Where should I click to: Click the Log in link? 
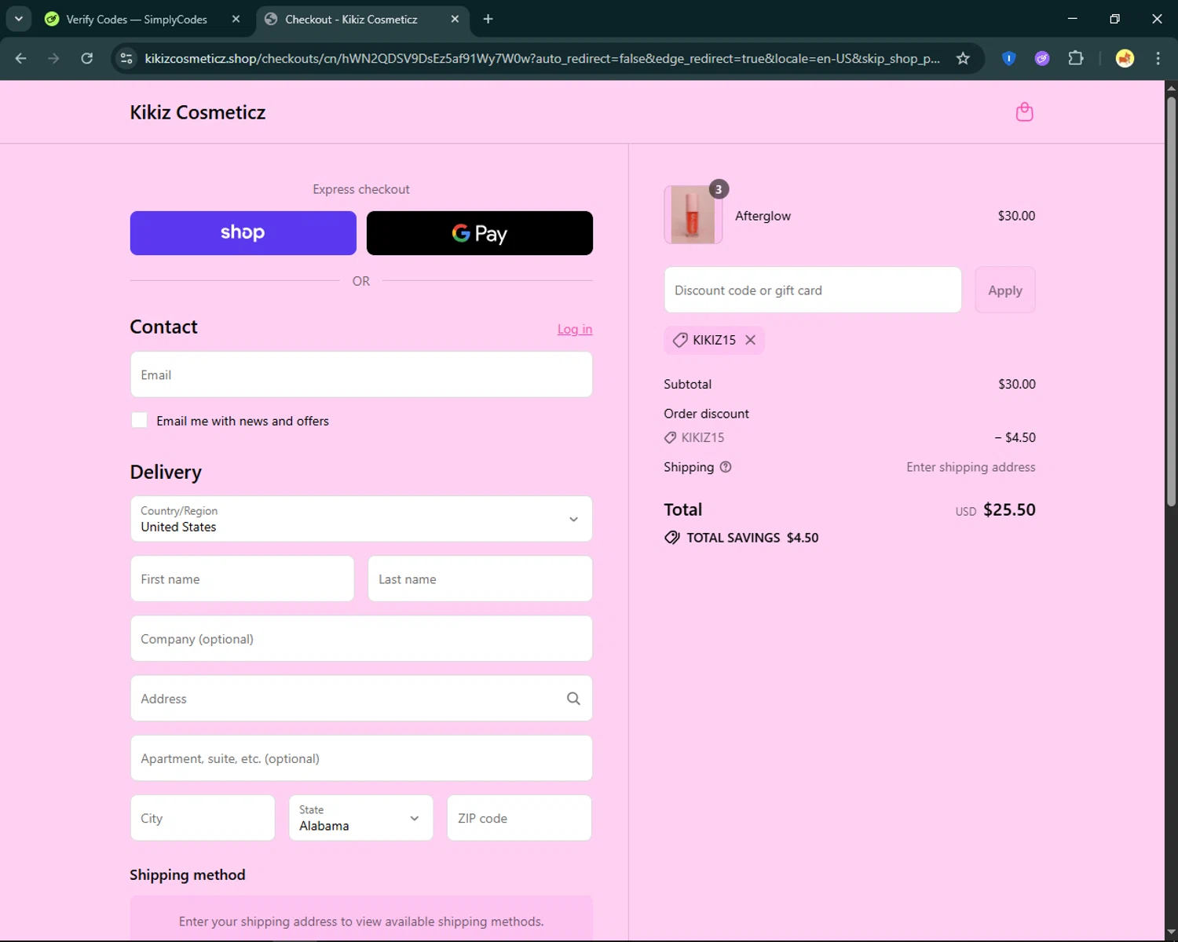[575, 329]
